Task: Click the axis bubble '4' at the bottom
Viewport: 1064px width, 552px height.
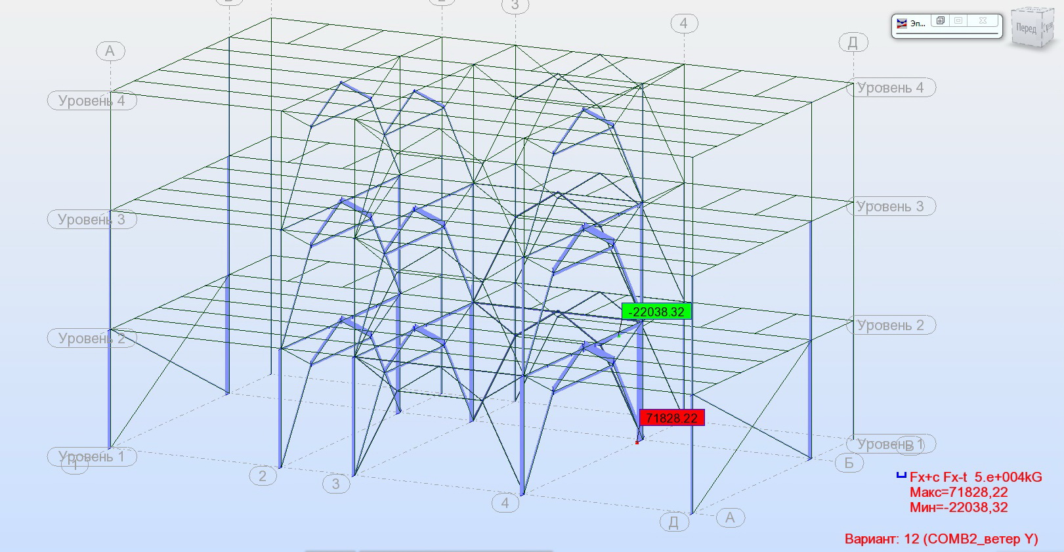Action: (x=505, y=503)
